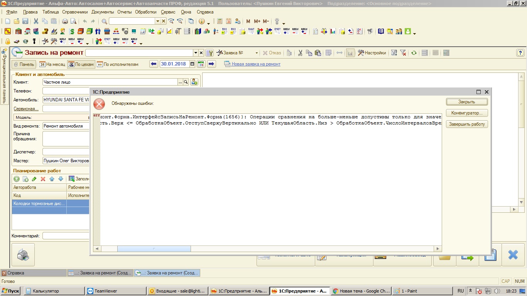Click the crossed hammer and wrench icon
Viewport: 527px width, 296px height.
[54, 41]
